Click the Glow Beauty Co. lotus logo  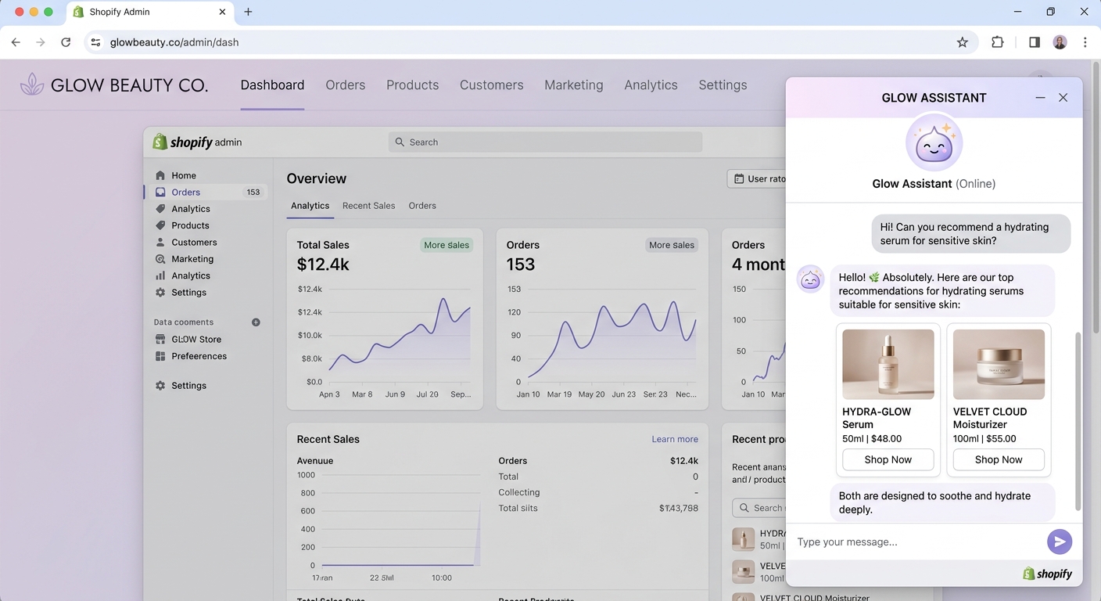point(32,85)
